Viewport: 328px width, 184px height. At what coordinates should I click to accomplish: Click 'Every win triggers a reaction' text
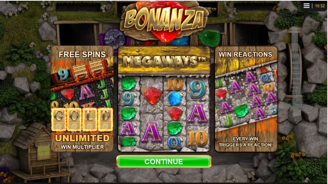pyautogui.click(x=246, y=142)
